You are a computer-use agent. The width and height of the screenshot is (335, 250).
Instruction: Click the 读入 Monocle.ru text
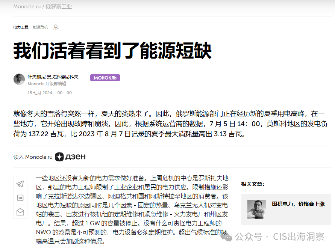click(x=33, y=157)
